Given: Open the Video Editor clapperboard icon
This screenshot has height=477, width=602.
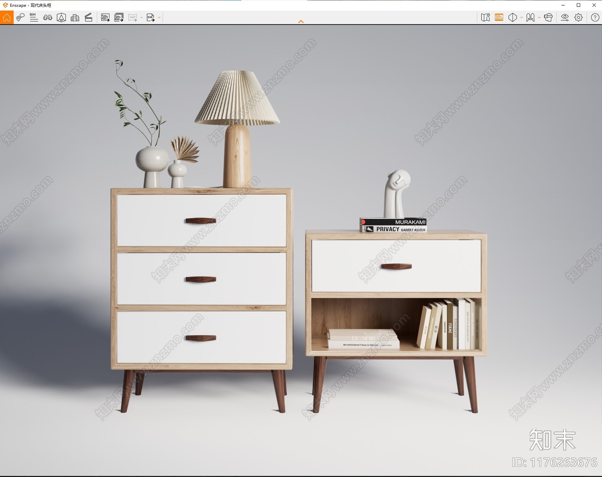Looking at the screenshot, I should pos(89,17).
